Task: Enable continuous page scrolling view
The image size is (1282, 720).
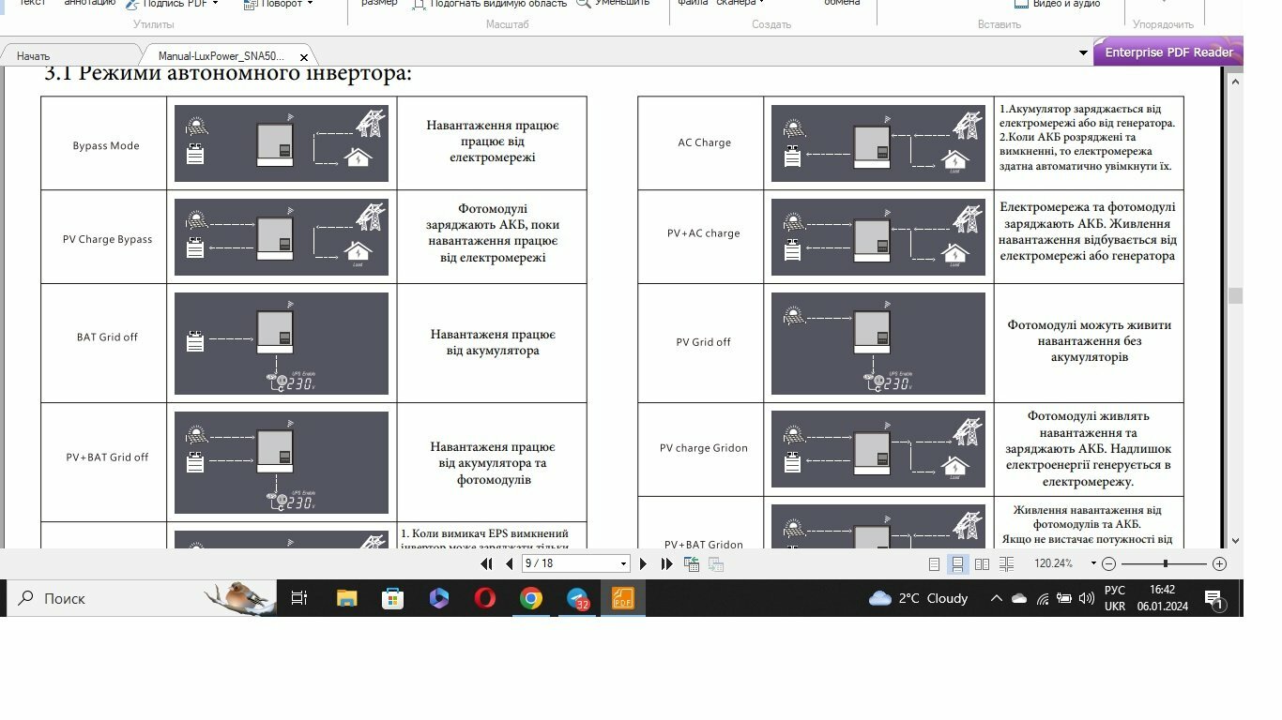Action: coord(957,563)
